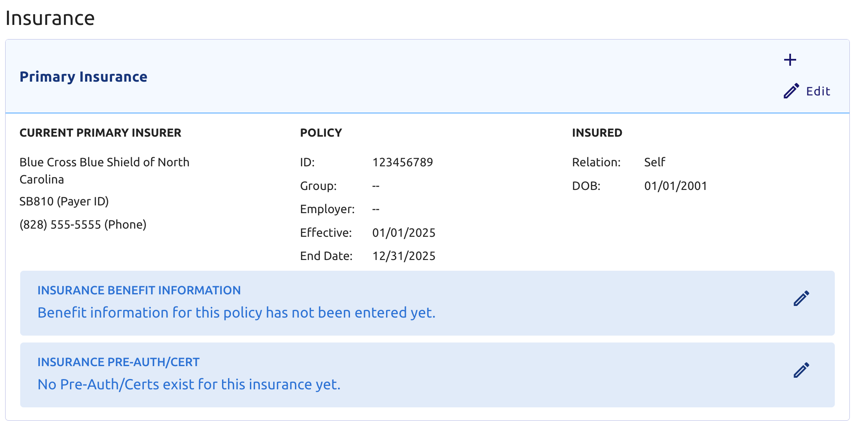Click the Edit label in Primary Insurance header
Screen dimensions: 858x428
pyautogui.click(x=818, y=91)
